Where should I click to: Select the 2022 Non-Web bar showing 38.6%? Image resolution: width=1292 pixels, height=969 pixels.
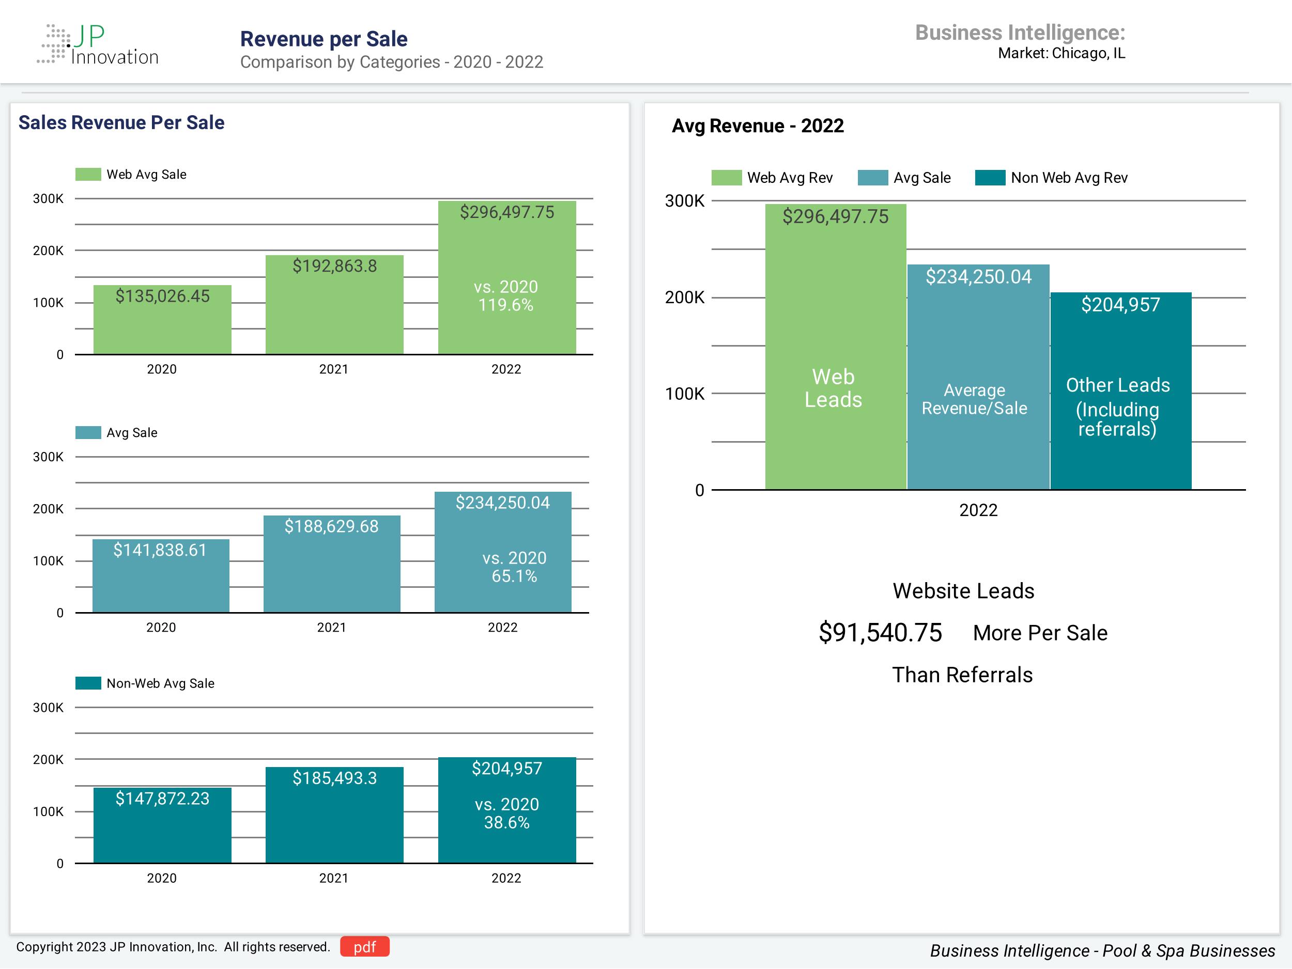tap(507, 810)
